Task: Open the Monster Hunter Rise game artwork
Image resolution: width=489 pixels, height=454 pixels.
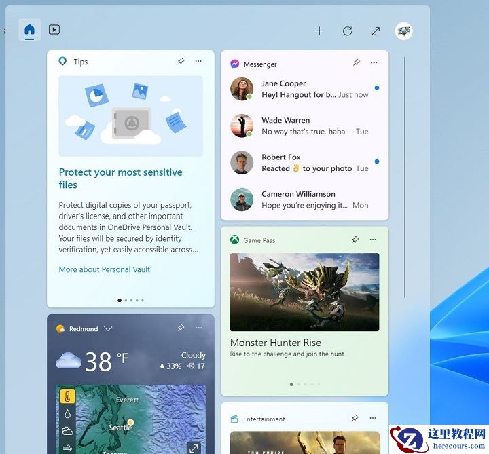Action: (305, 292)
